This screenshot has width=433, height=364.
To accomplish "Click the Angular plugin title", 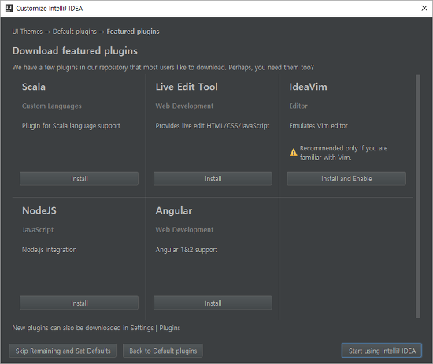I will [x=174, y=210].
